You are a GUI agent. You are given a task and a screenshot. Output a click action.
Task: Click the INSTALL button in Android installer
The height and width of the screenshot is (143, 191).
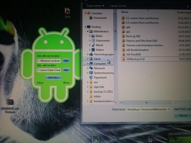coord(53,77)
